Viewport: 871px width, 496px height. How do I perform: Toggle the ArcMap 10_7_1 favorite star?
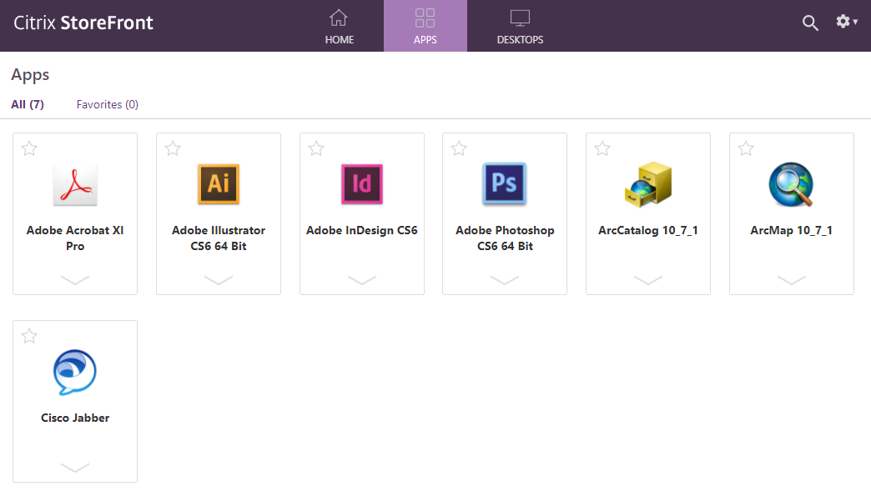pos(746,148)
